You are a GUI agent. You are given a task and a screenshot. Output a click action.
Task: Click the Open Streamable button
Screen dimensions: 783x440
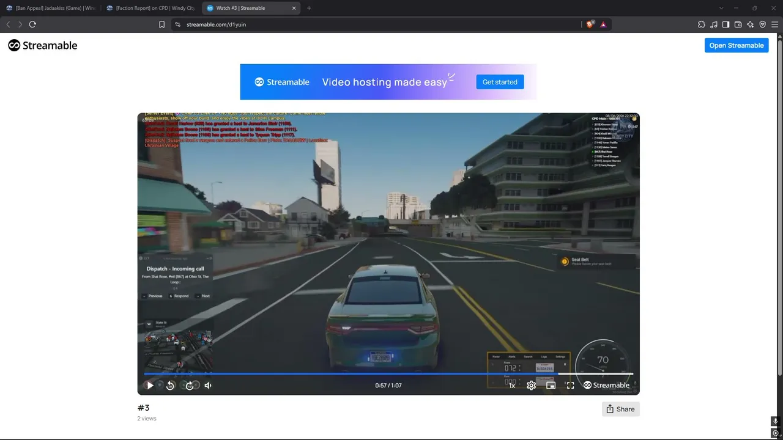(737, 45)
